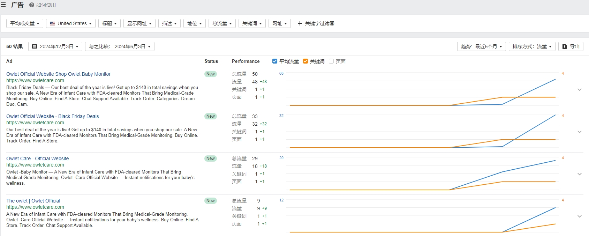Click New status badge of Owlet Care - Official Website
The height and width of the screenshot is (236, 589).
[211, 158]
